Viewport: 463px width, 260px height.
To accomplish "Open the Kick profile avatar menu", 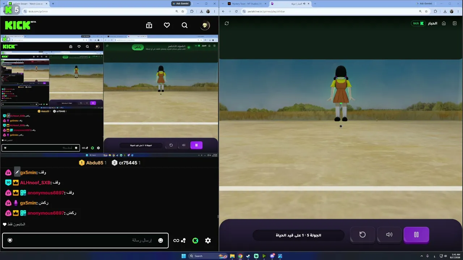I will click(x=205, y=25).
